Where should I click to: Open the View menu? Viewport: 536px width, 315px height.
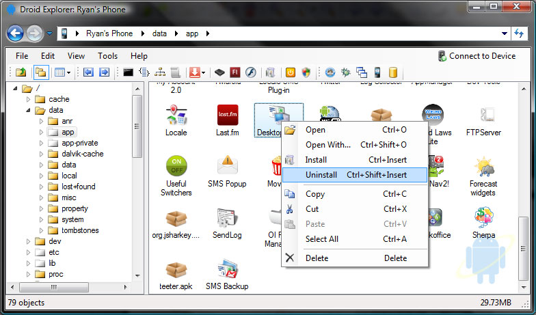76,56
